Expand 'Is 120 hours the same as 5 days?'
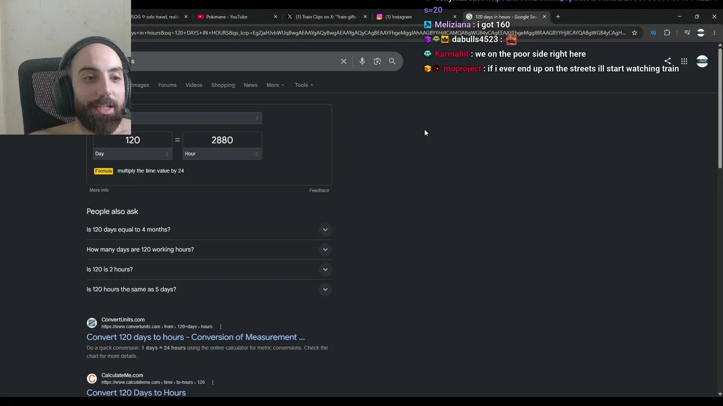The width and height of the screenshot is (723, 406). click(209, 289)
